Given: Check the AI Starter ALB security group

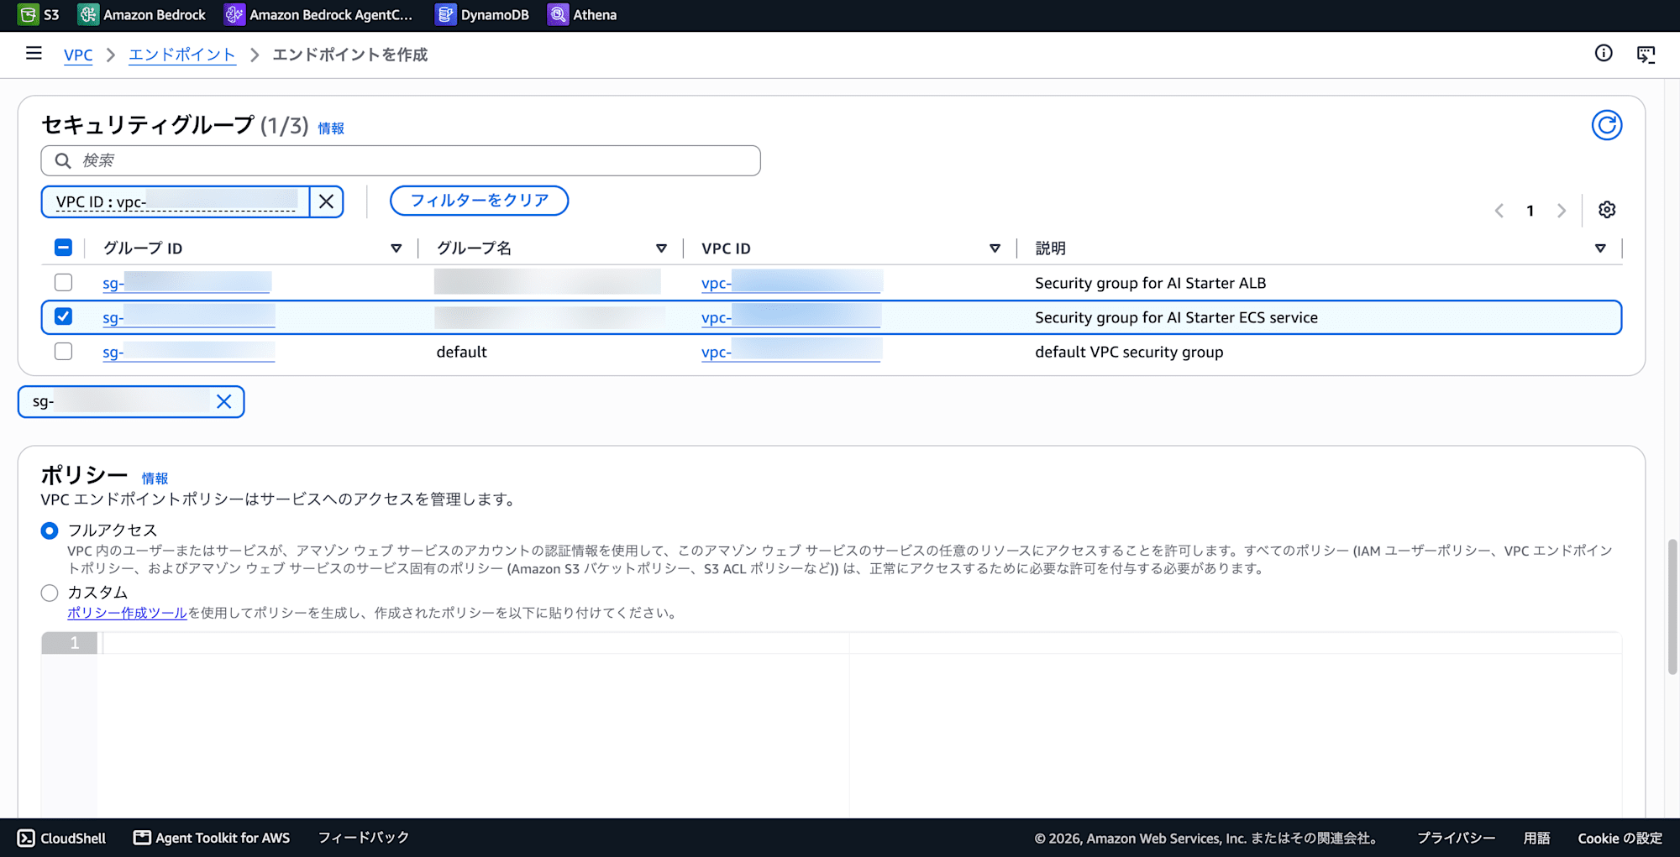Looking at the screenshot, I should tap(63, 282).
